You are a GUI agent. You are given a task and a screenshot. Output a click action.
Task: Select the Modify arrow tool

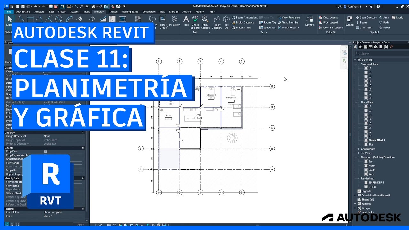point(10,20)
